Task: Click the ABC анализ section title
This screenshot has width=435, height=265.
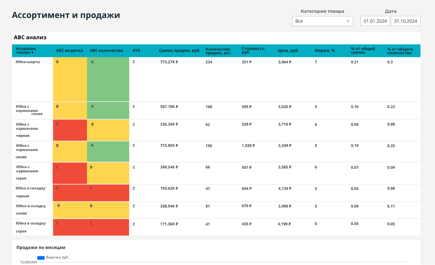Action: [x=30, y=38]
